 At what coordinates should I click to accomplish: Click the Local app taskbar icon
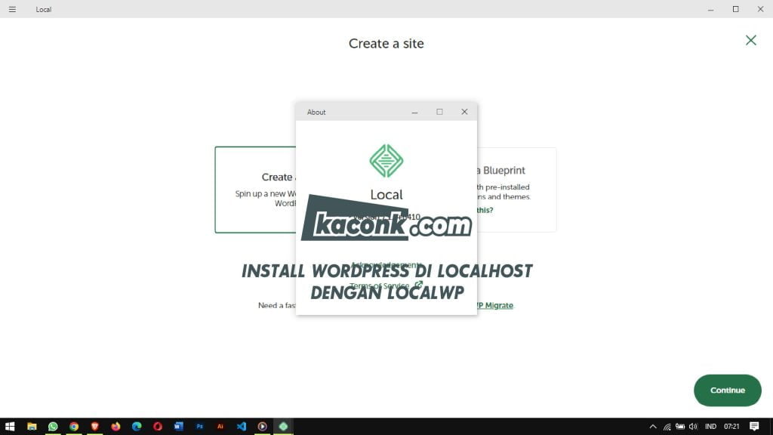coord(284,426)
